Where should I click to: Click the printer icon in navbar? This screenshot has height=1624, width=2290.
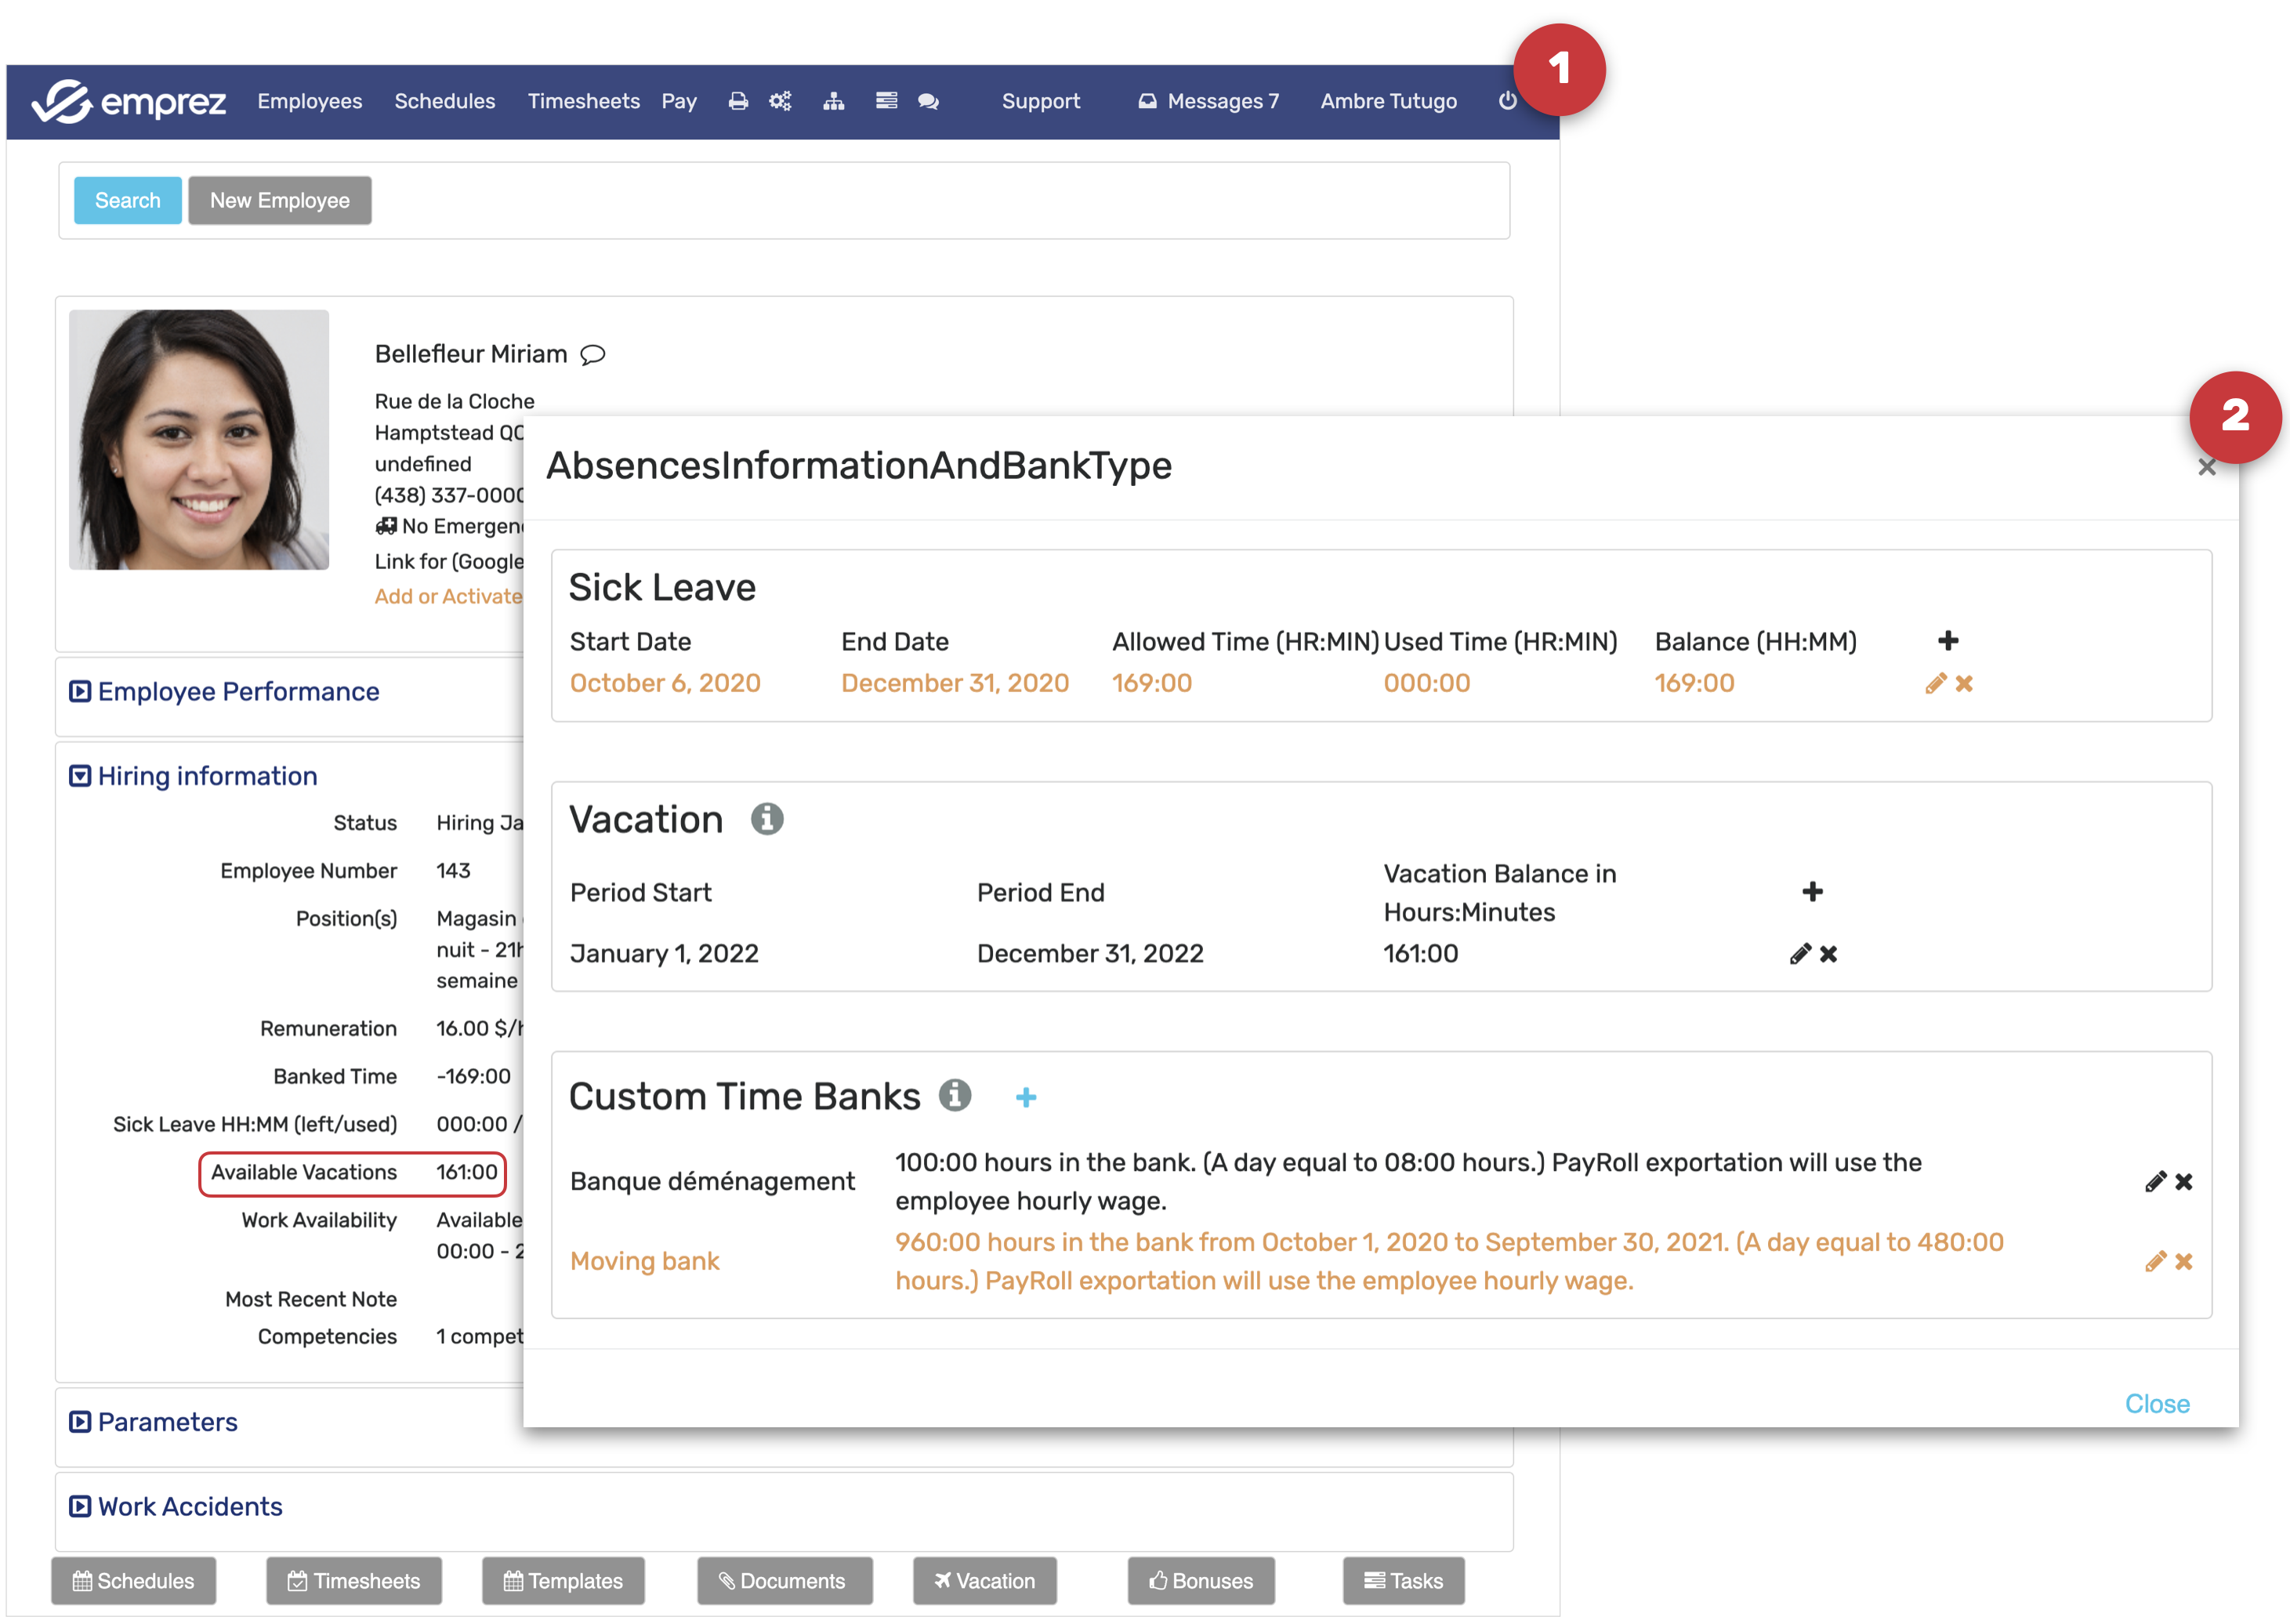click(x=738, y=101)
